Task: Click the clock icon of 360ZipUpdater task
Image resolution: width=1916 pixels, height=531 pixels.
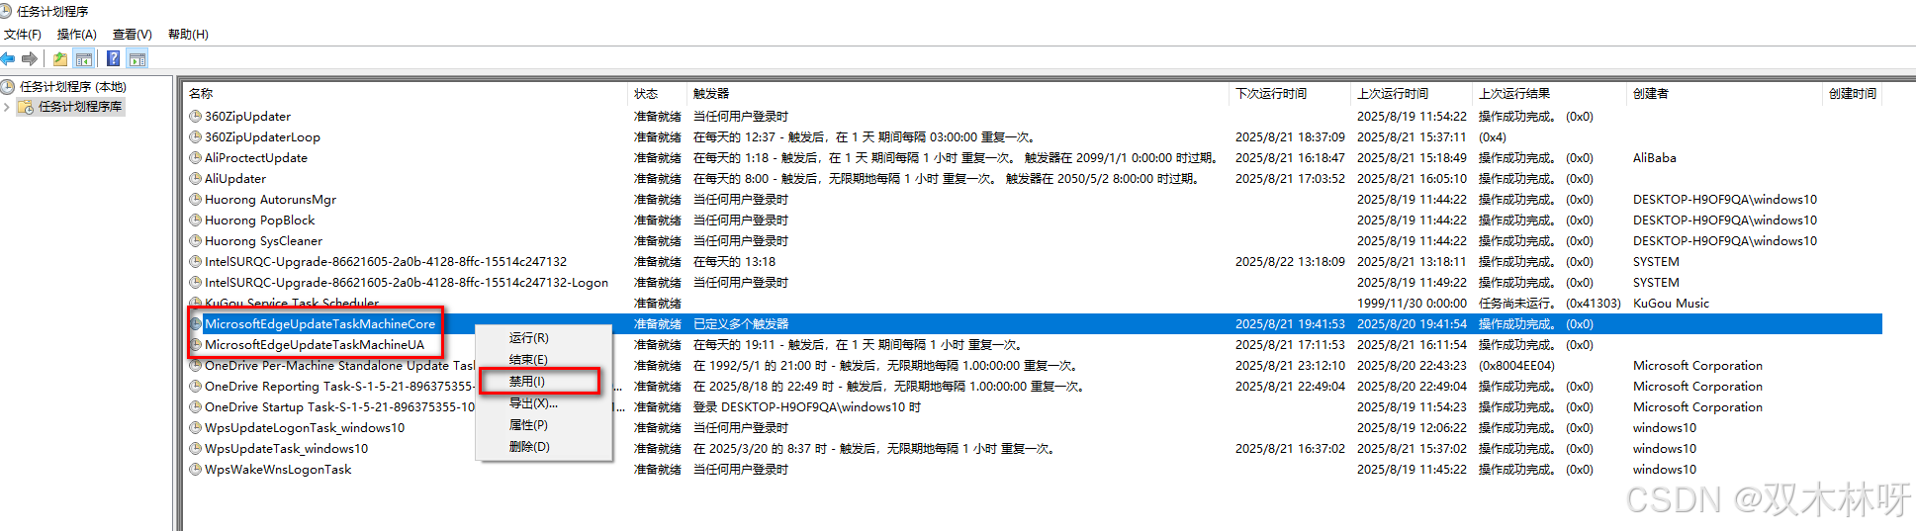Action: 196,116
